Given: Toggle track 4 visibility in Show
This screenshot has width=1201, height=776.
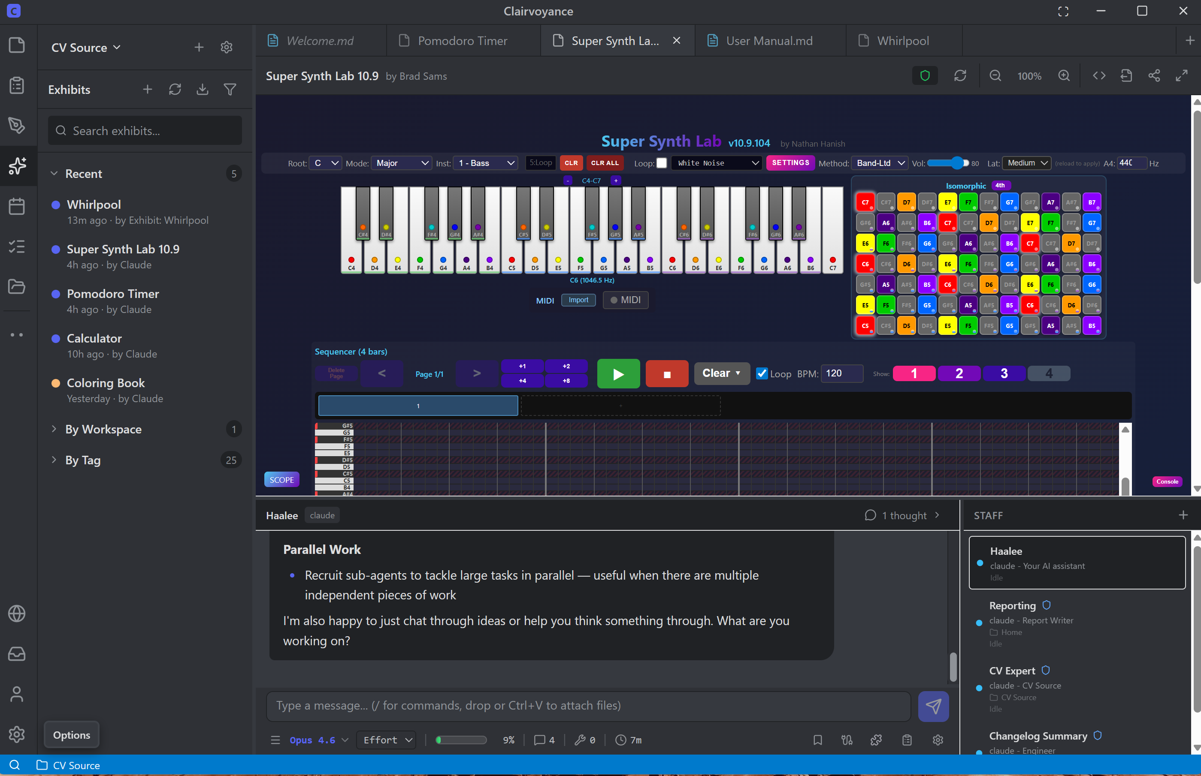Looking at the screenshot, I should pos(1049,373).
